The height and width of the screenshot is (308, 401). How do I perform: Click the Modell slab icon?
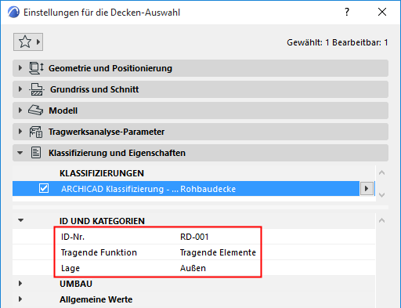pos(36,111)
